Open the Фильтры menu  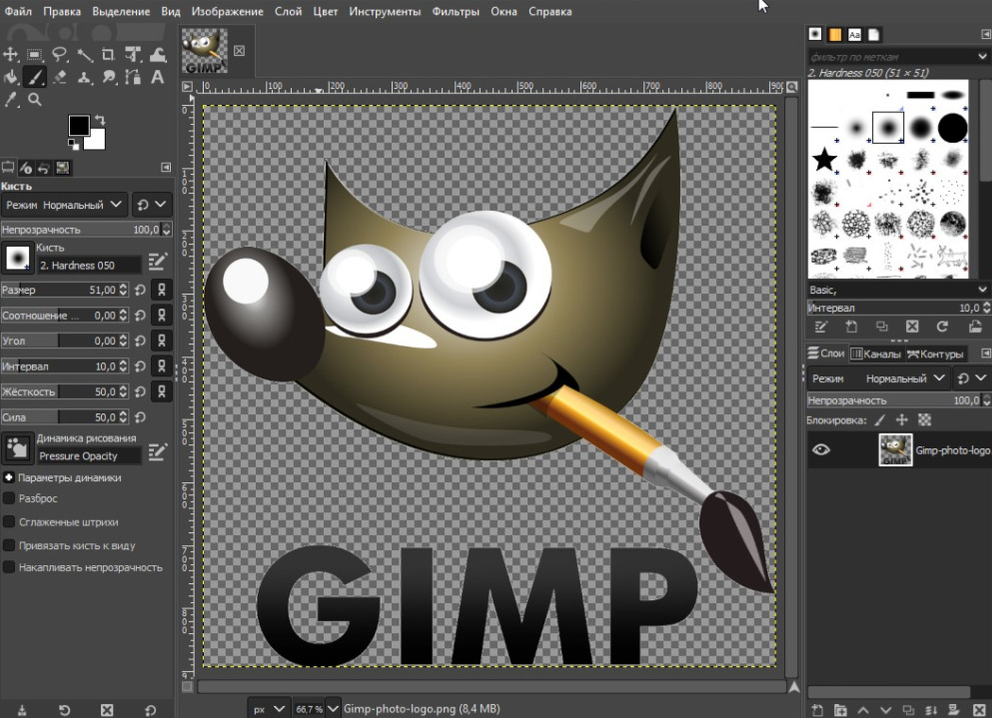point(456,12)
